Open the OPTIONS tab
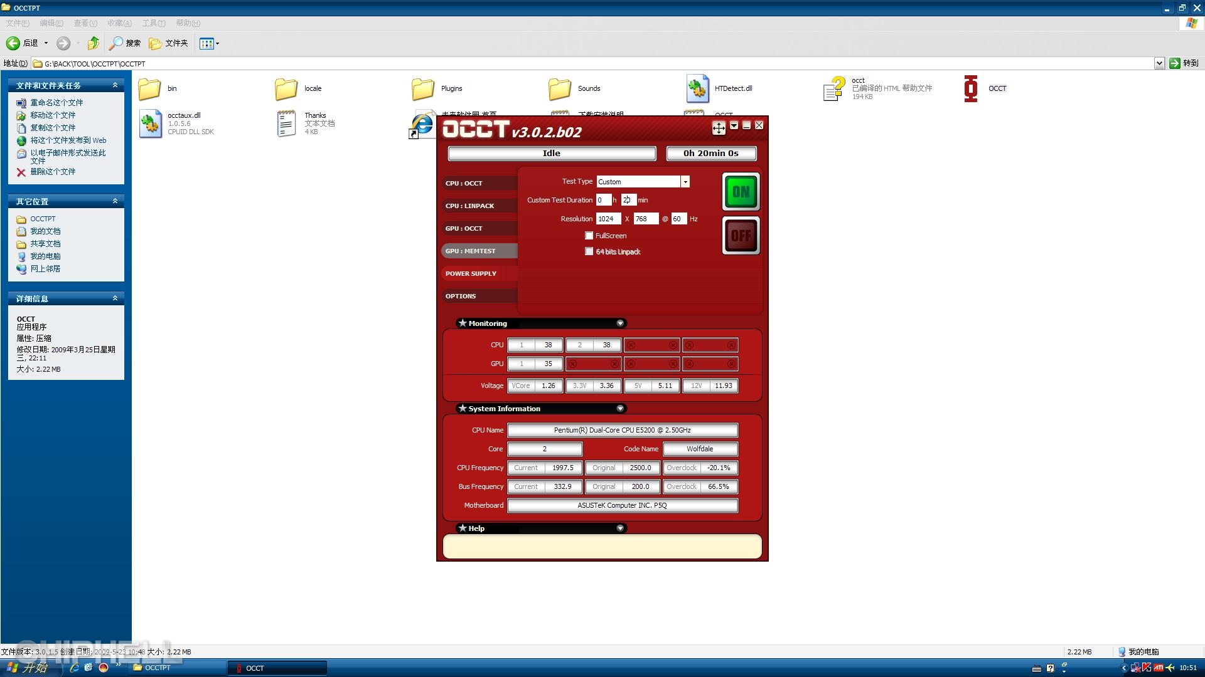 479,296
